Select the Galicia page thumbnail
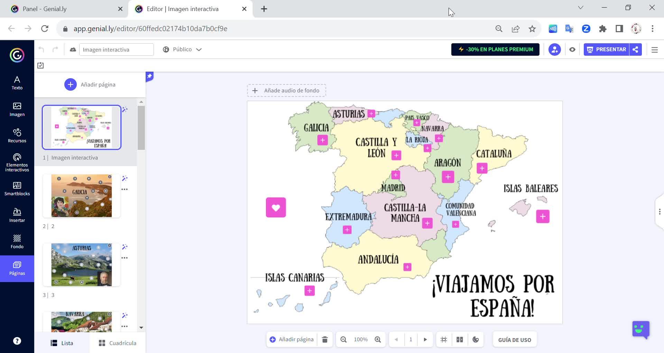 (82, 196)
